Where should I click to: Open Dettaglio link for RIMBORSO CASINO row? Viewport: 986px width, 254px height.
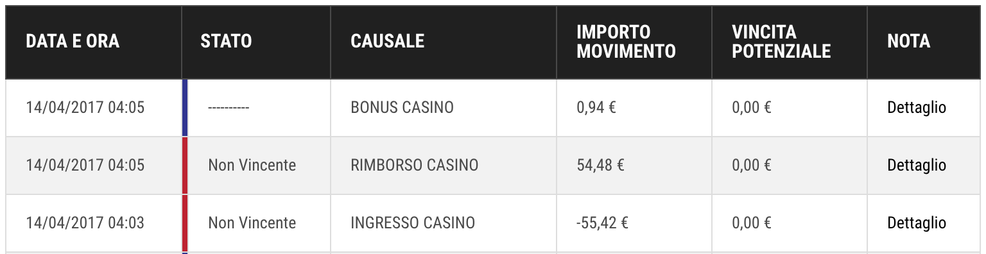[916, 165]
